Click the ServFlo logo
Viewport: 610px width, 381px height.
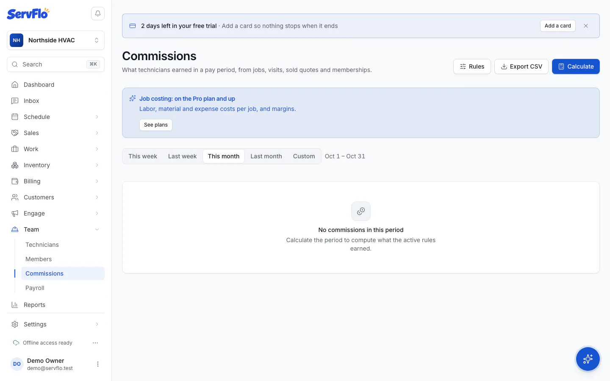(x=28, y=14)
